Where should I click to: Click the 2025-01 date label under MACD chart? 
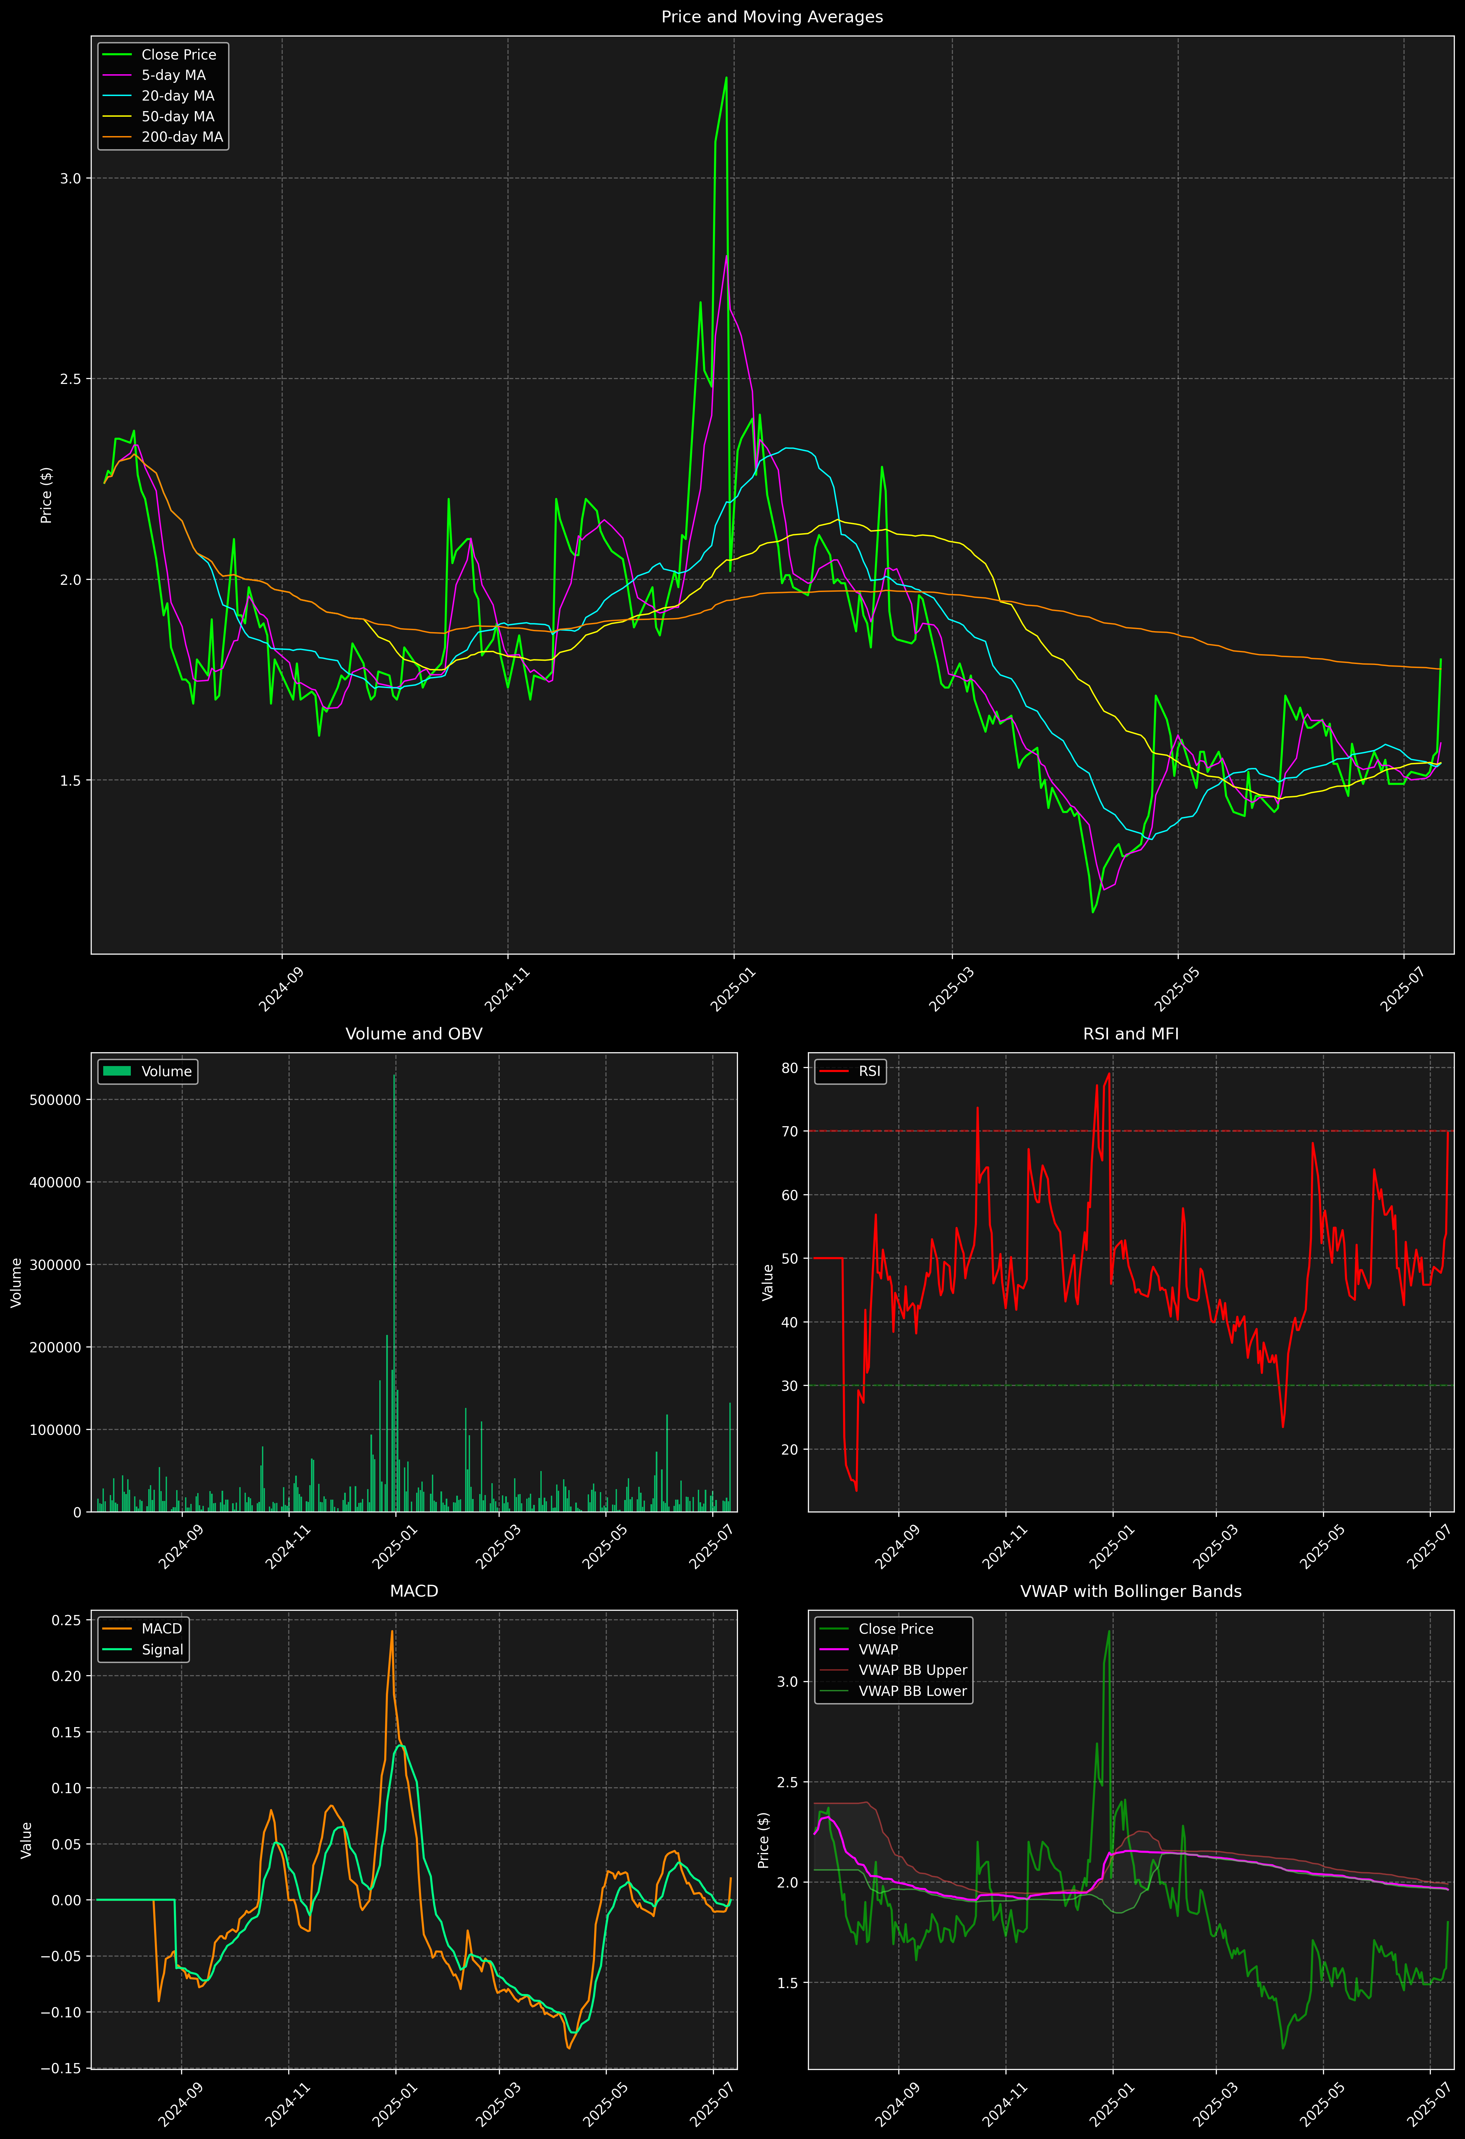point(395,2104)
